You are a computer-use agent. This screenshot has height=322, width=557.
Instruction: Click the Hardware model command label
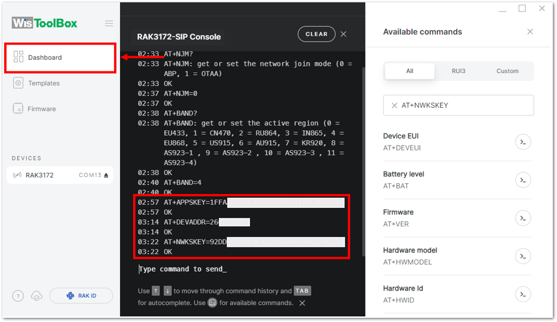(410, 250)
